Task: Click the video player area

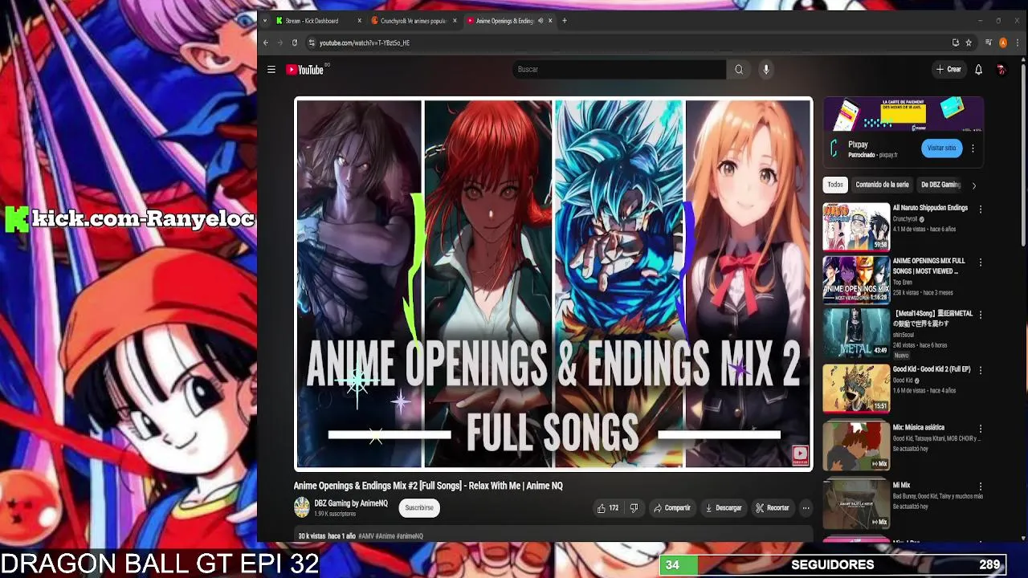Action: 553,283
